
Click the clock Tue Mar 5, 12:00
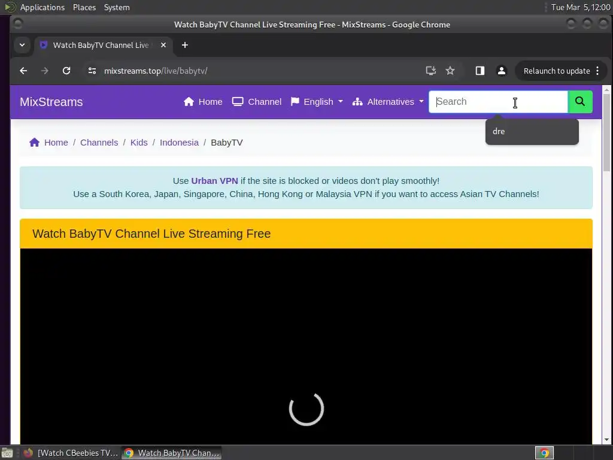point(581,7)
